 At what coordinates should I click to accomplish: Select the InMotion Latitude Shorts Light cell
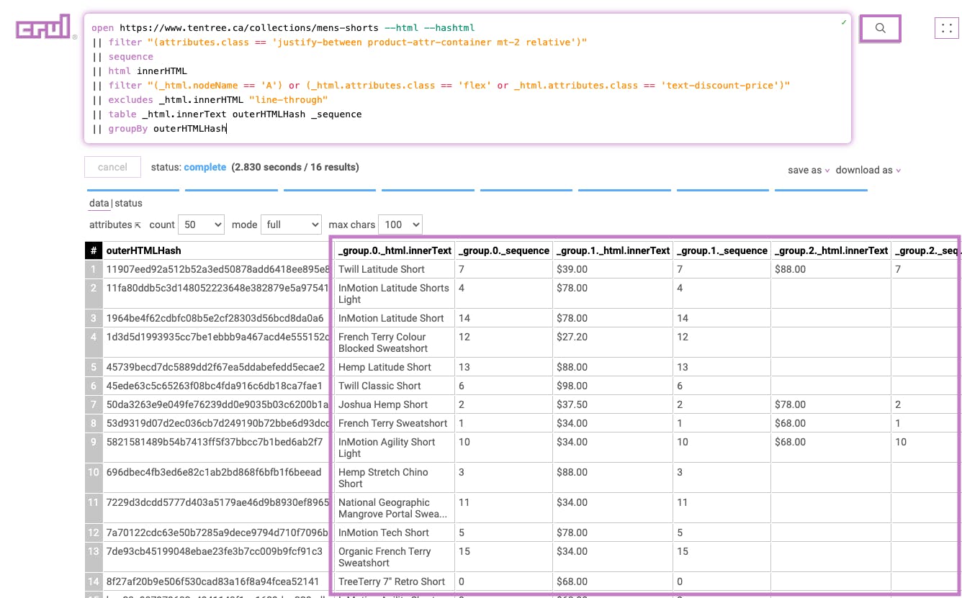coord(395,294)
